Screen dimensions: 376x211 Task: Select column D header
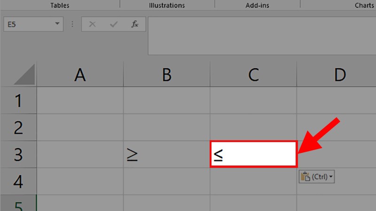[x=337, y=75]
